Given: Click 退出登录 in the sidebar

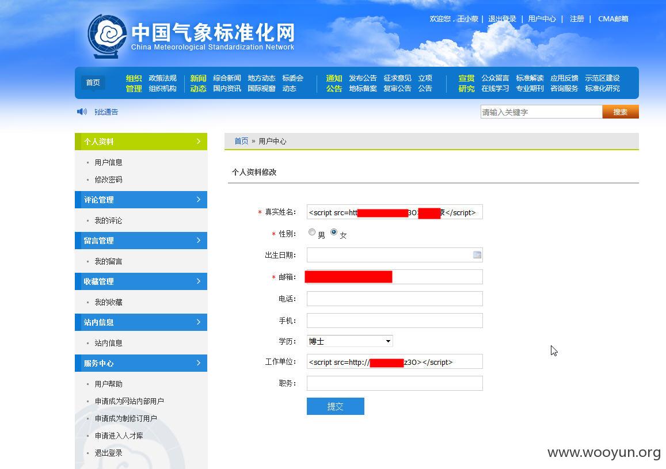Looking at the screenshot, I should 108,453.
